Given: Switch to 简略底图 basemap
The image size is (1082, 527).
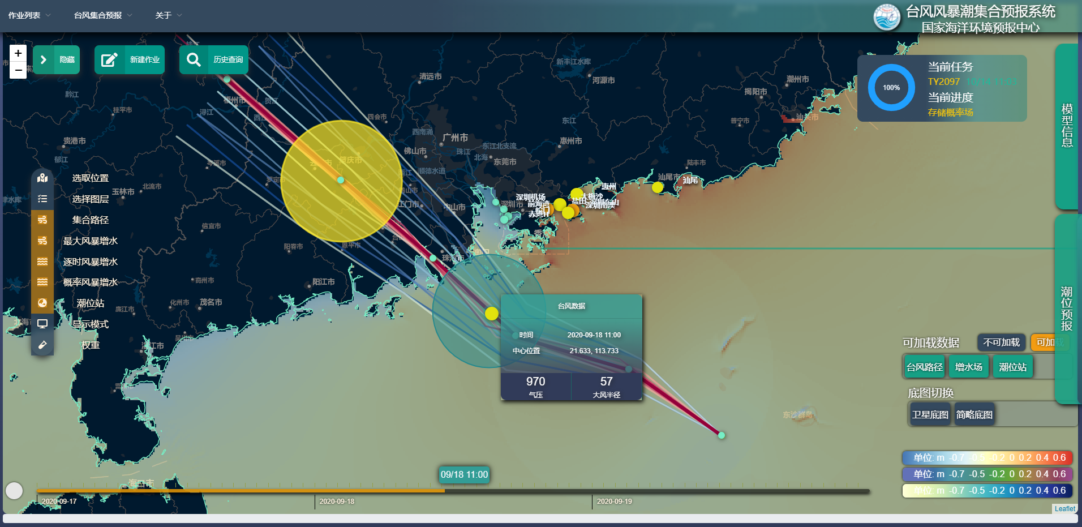Looking at the screenshot, I should tap(974, 414).
